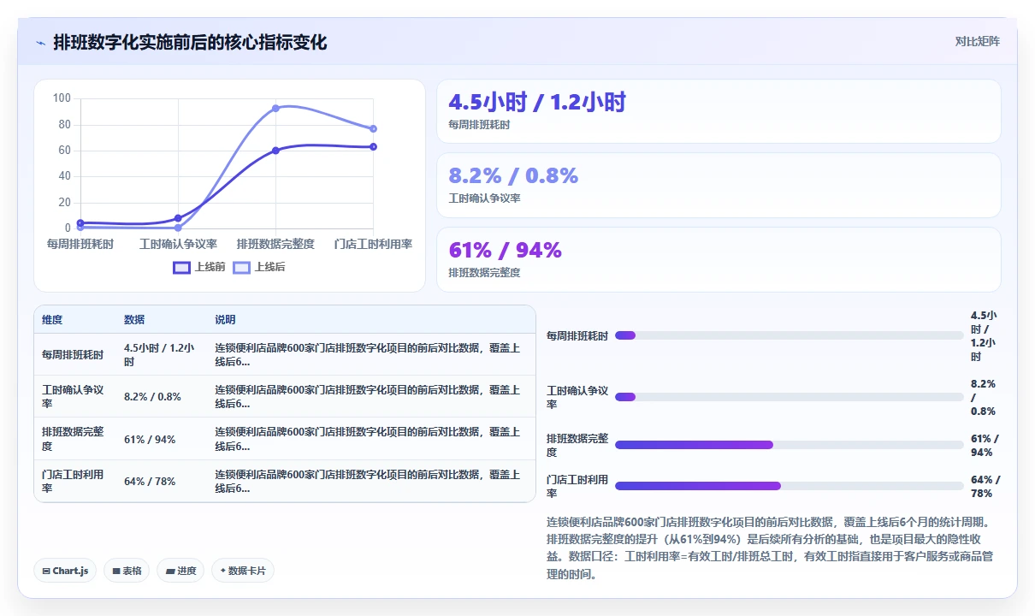The height and width of the screenshot is (616, 1035).
Task: Click the 维度 column header
Action: pyautogui.click(x=52, y=320)
